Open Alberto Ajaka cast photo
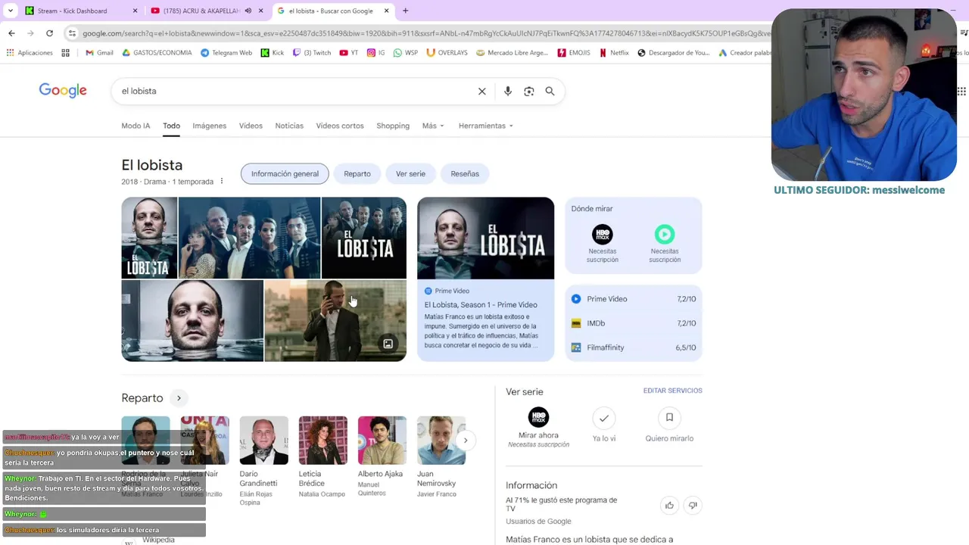 382,441
